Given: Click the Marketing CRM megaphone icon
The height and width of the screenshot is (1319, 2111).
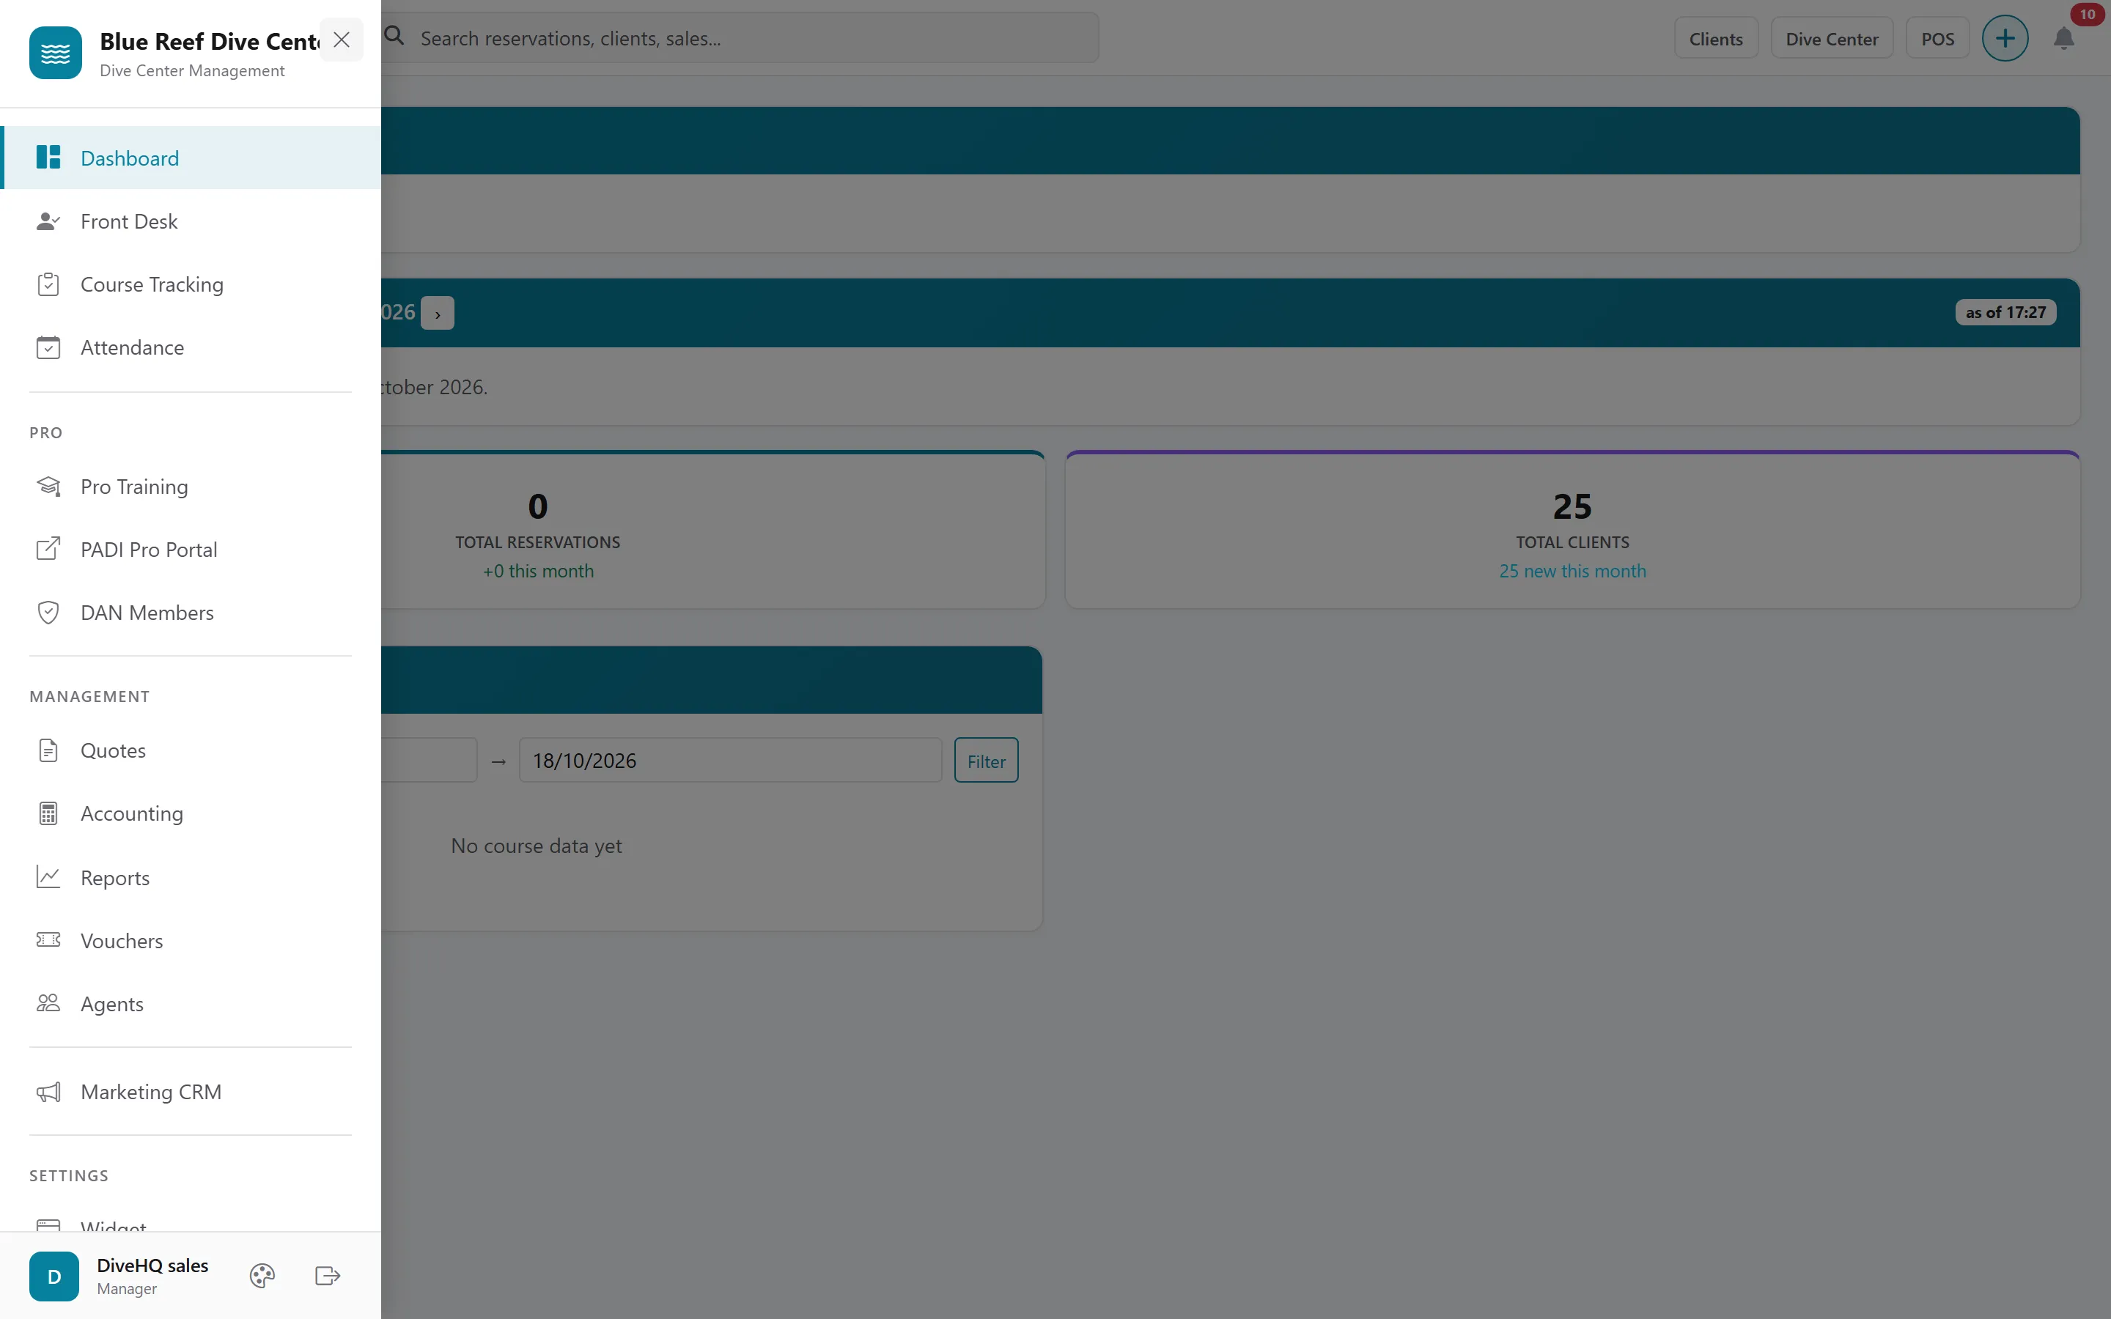Looking at the screenshot, I should point(49,1092).
